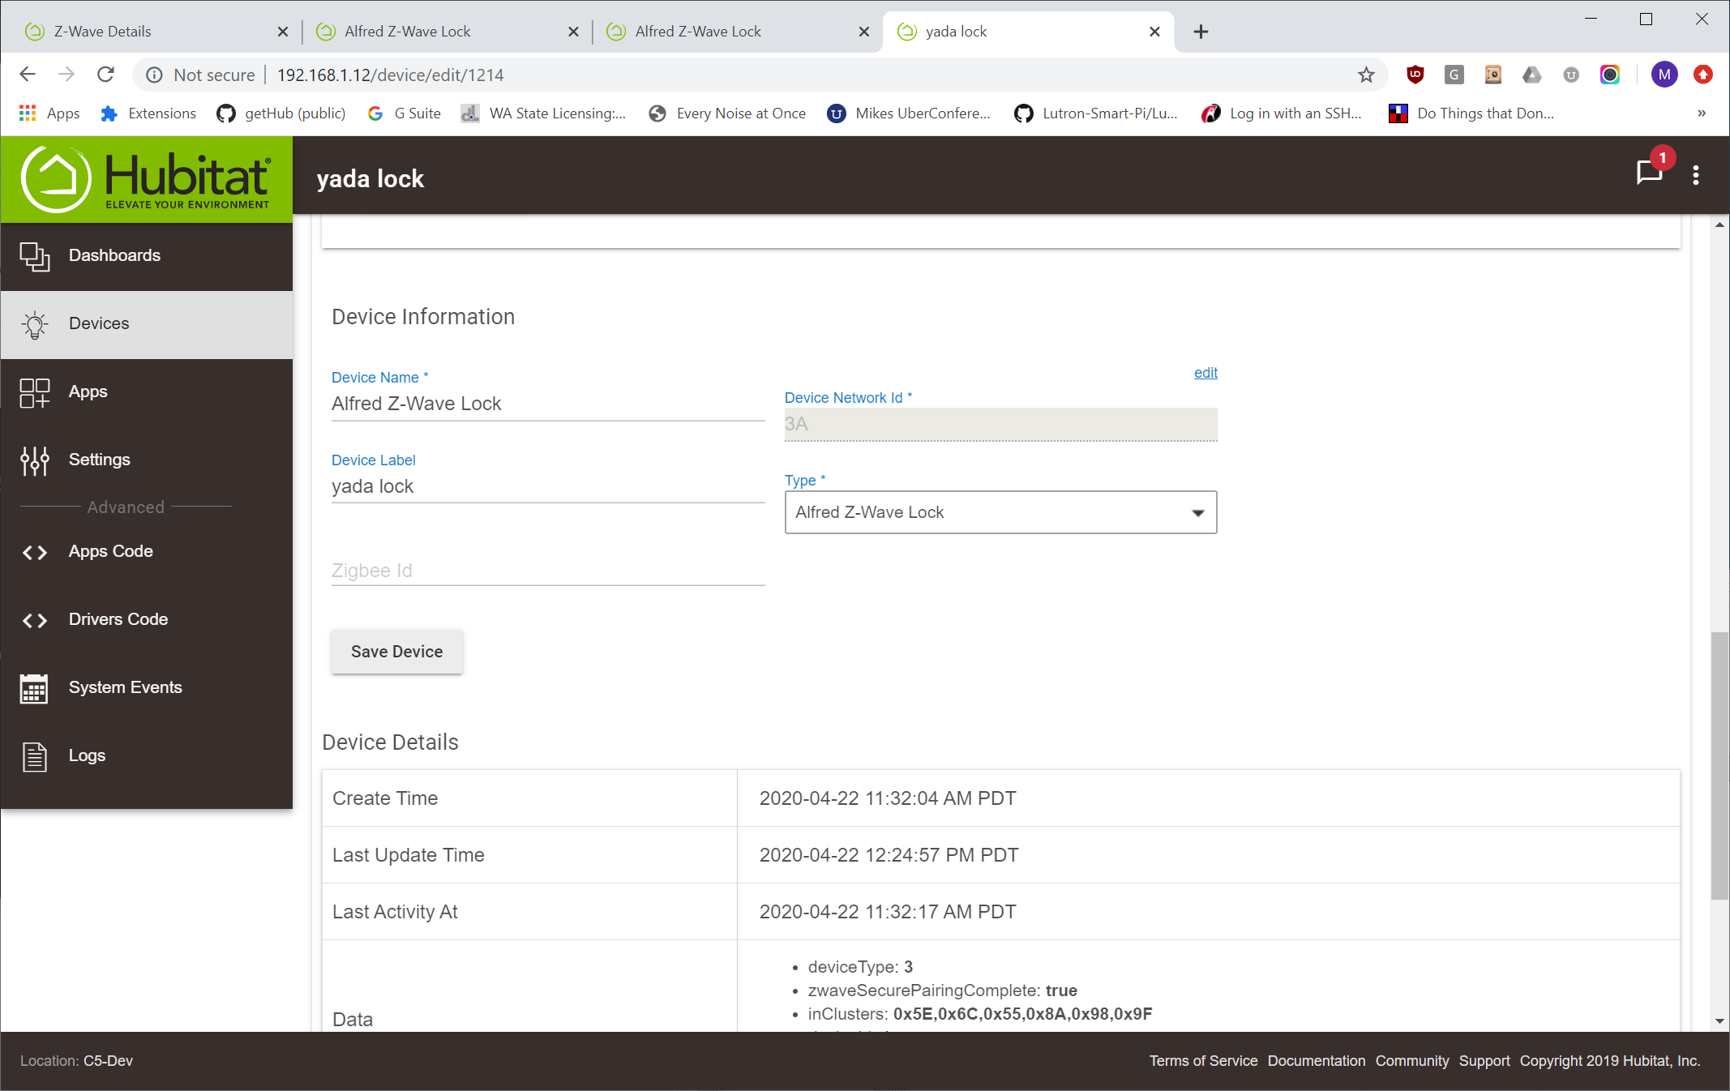Image resolution: width=1730 pixels, height=1091 pixels.
Task: Open the three-dot kebab menu in header
Action: click(1696, 175)
